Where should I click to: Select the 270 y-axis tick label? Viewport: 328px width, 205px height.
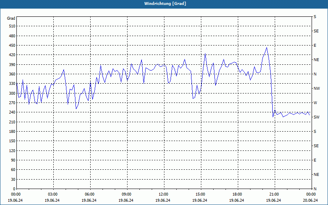(x=12, y=103)
